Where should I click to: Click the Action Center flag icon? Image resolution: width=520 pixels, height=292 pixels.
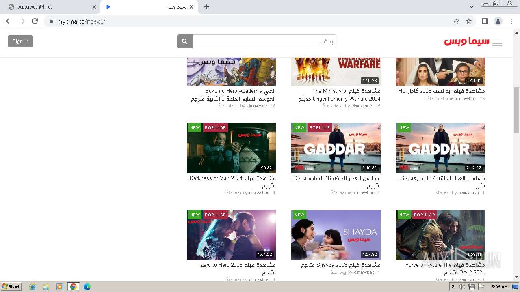pyautogui.click(x=481, y=287)
